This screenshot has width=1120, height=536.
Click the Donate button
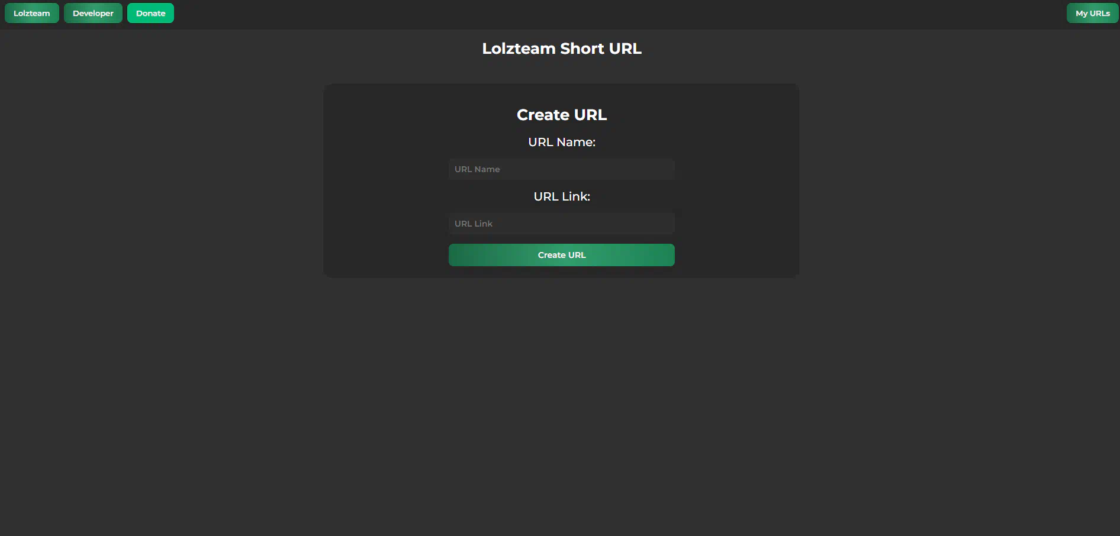(150, 13)
